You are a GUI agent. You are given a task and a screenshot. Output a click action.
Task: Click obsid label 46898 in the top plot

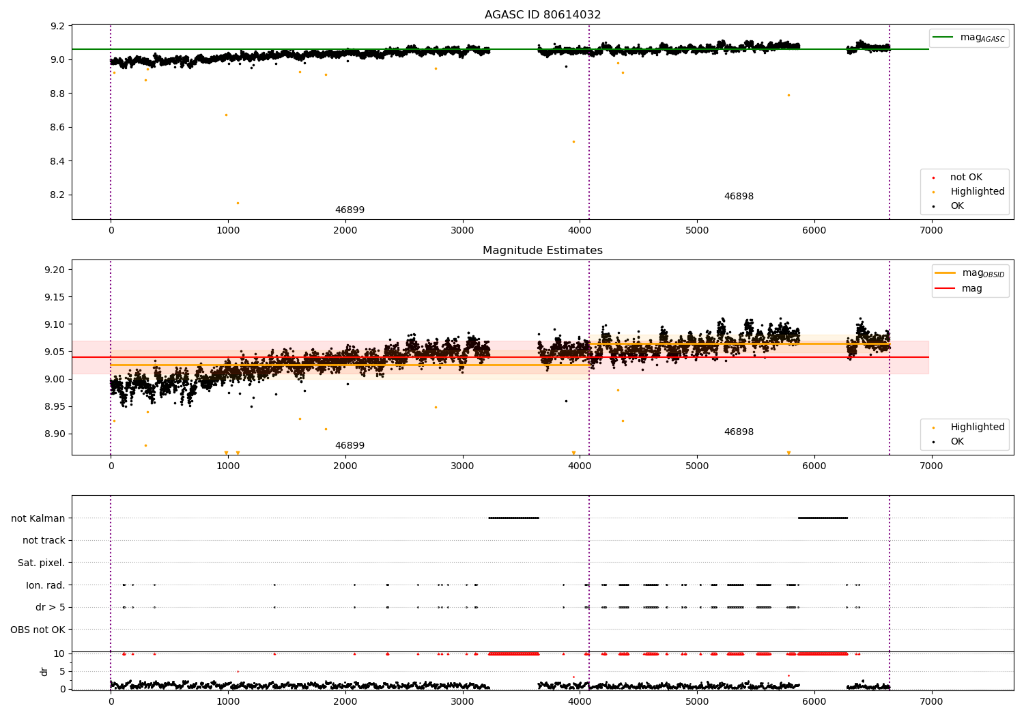click(x=739, y=197)
